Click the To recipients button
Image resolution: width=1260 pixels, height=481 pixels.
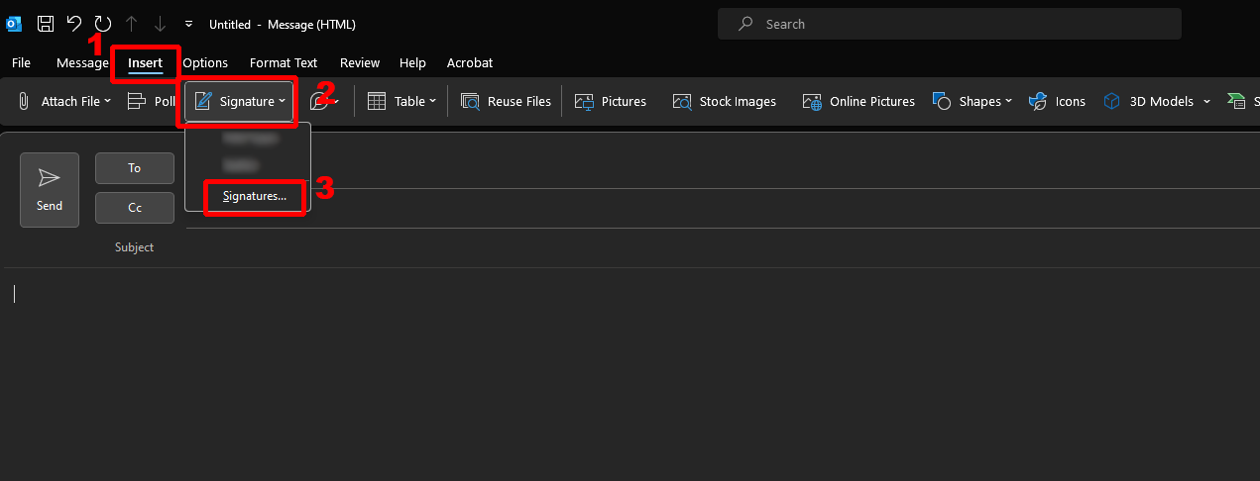click(135, 168)
